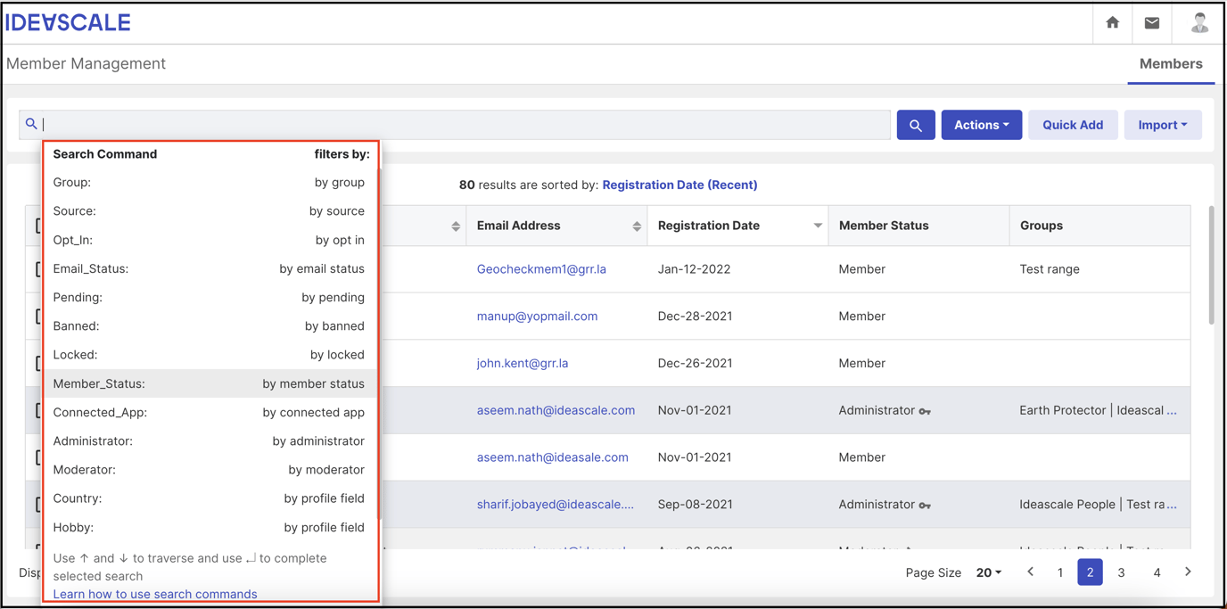Select the checkbox for john.kent's row
1227x609 pixels.
(37, 363)
